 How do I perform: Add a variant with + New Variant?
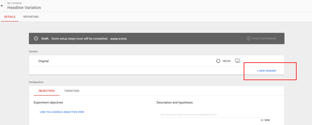[x=267, y=71]
